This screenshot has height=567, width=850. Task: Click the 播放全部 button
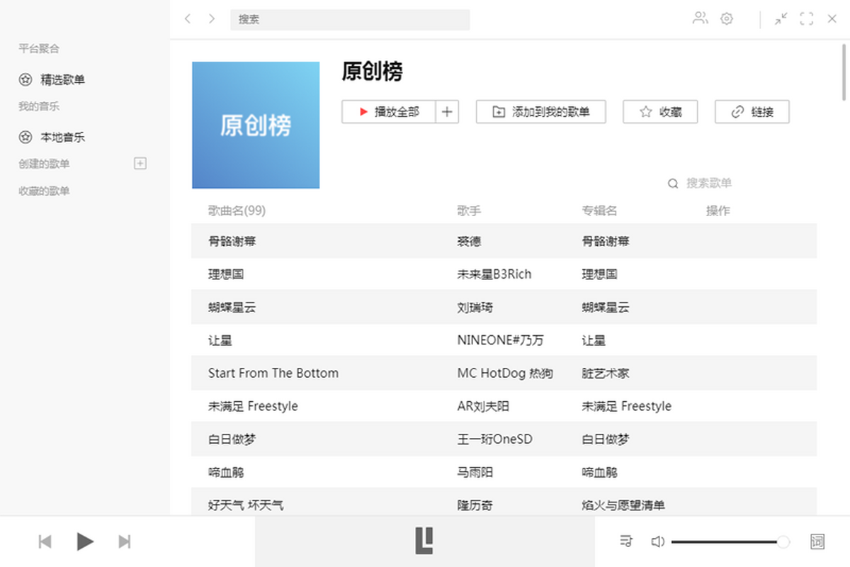pyautogui.click(x=389, y=112)
